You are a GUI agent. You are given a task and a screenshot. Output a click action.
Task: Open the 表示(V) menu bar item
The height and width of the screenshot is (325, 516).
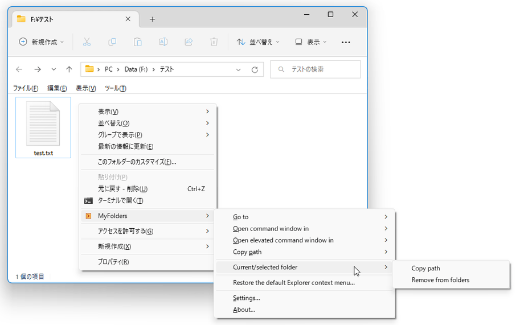86,88
